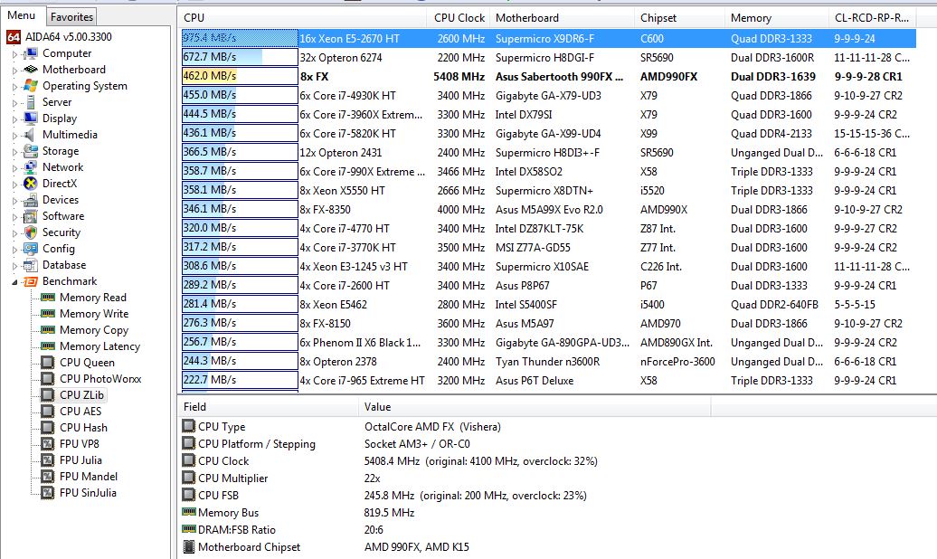Image resolution: width=937 pixels, height=559 pixels.
Task: Sort by the CPU column header
Action: point(302,18)
